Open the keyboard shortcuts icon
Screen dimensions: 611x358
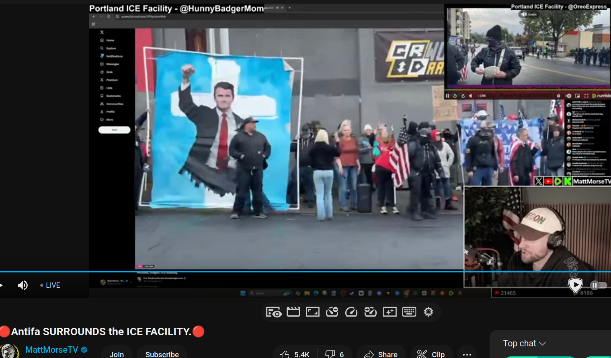point(409,312)
